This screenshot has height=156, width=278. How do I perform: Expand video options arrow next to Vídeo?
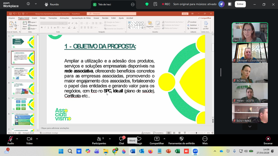pyautogui.click(x=37, y=139)
